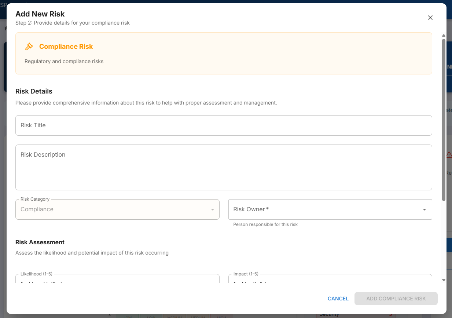This screenshot has height=318, width=452.
Task: Click the scrollbar down arrow
Action: (x=444, y=280)
